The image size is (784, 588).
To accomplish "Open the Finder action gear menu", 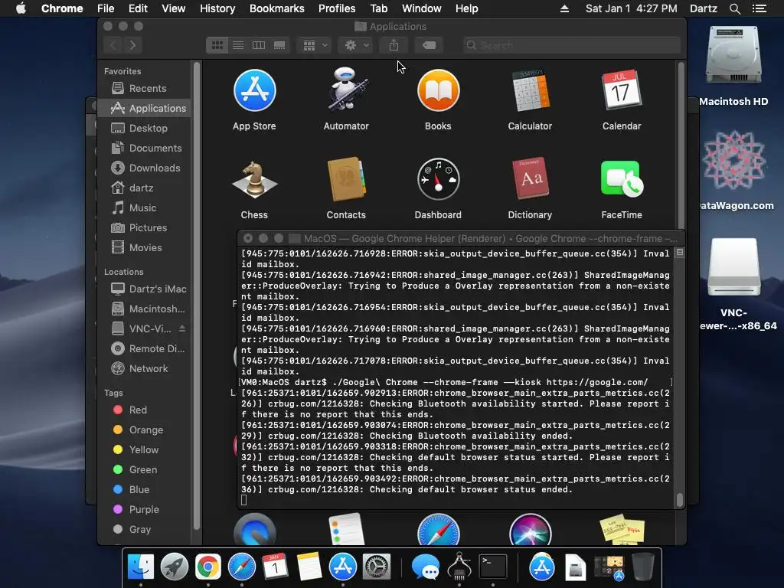I will coord(357,45).
